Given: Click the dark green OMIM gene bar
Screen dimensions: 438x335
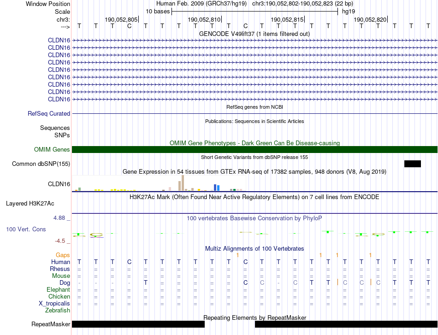Looking at the screenshot, I should click(255, 149).
